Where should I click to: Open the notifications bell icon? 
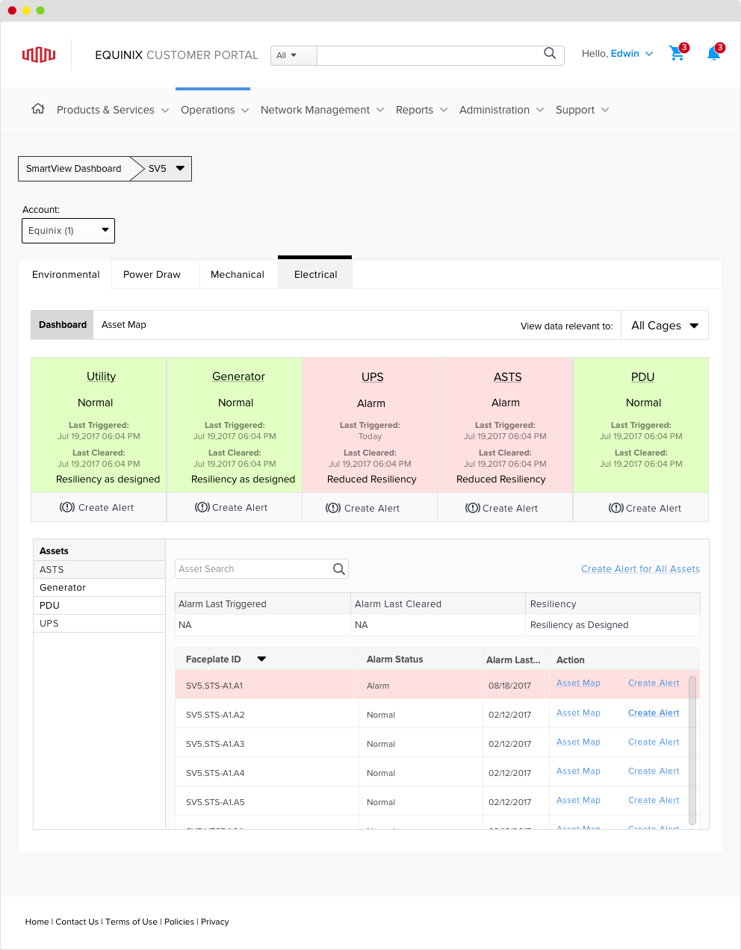(x=714, y=53)
